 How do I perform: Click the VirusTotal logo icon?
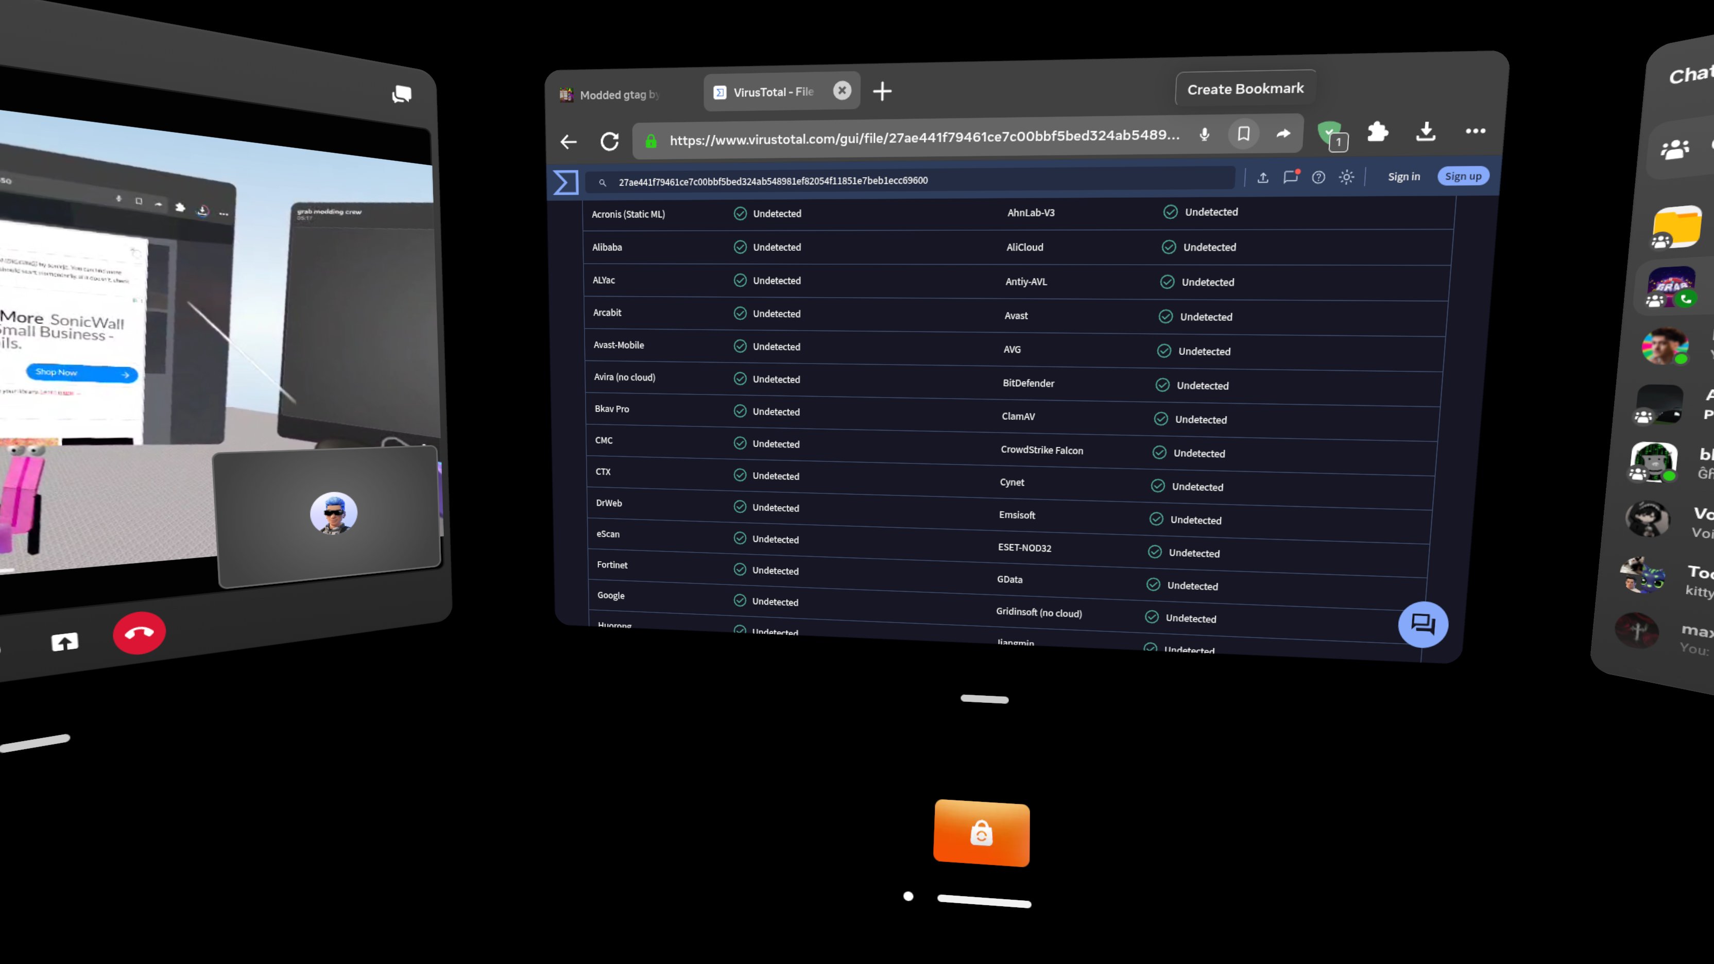tap(565, 182)
